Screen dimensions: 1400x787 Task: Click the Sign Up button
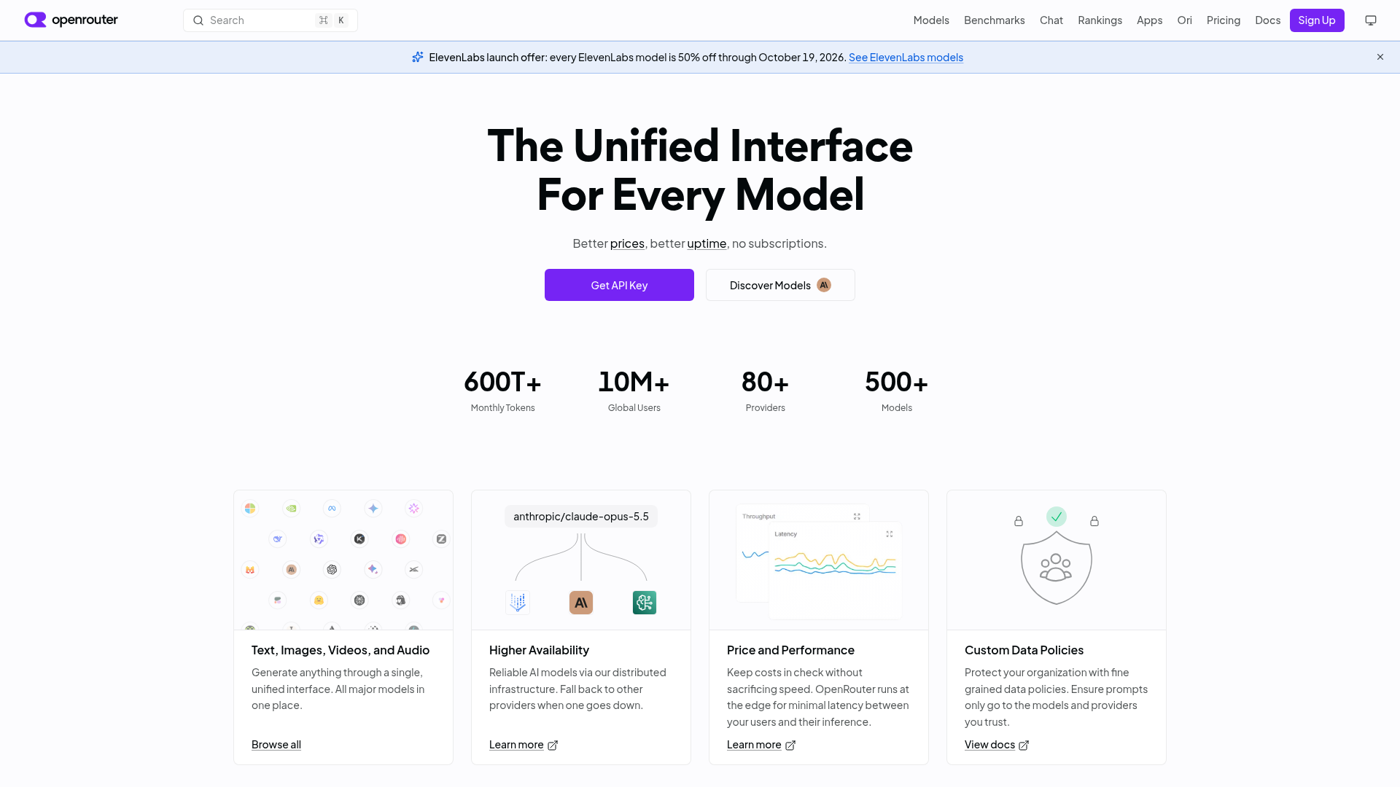[1317, 20]
